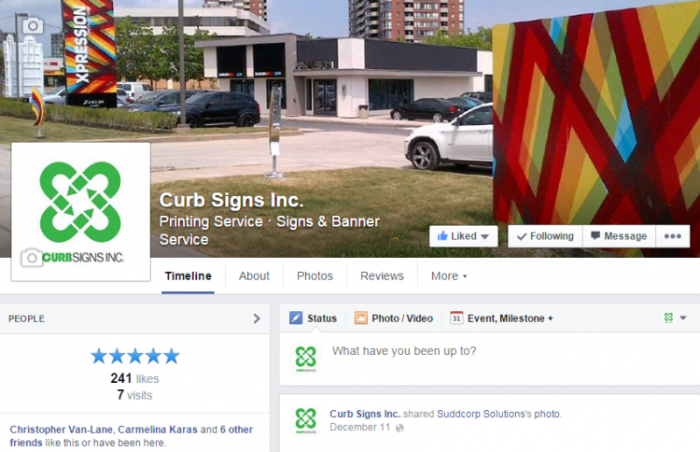Expand the PEOPLE section chevron
Screen dimensions: 700x452
pos(257,318)
